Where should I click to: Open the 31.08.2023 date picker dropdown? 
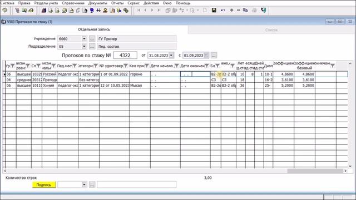[x=171, y=56]
